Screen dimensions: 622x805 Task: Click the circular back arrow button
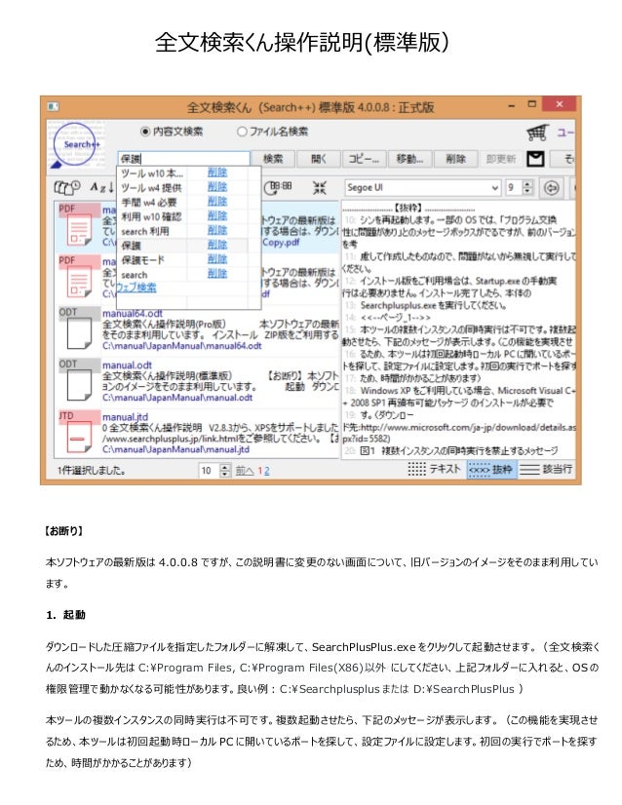(551, 188)
